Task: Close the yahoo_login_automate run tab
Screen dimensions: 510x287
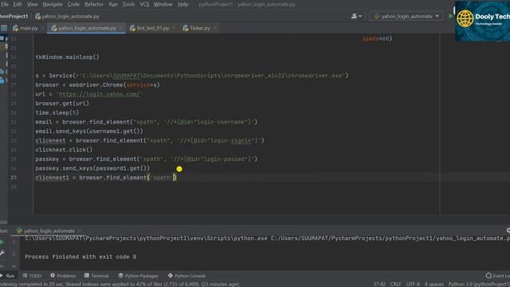Action: click(80, 231)
